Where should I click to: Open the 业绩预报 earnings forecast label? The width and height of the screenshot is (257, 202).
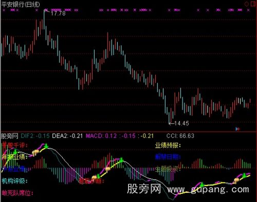[168, 145]
